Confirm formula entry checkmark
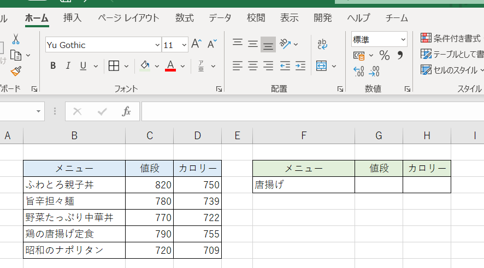The image size is (484, 268). tap(102, 111)
